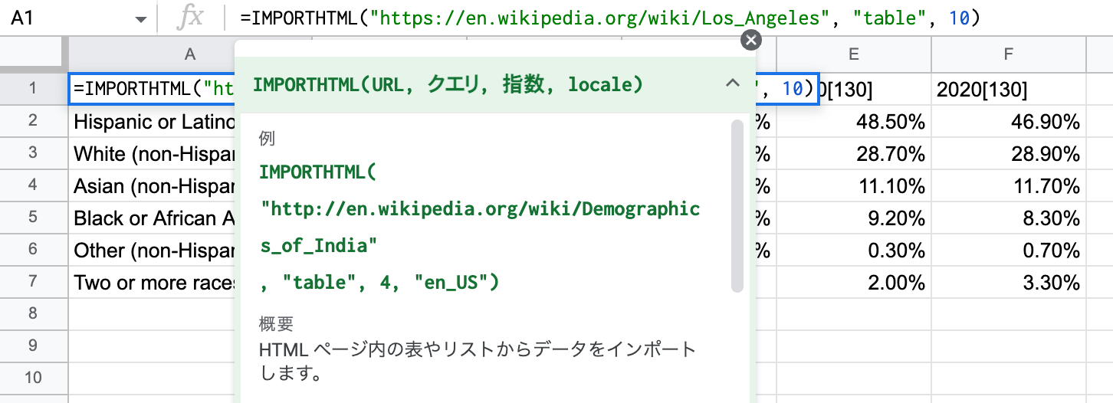This screenshot has height=403, width=1113.
Task: Select column F header
Action: 1008,53
